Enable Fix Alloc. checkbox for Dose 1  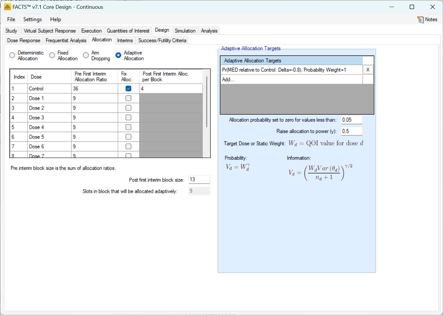(128, 98)
